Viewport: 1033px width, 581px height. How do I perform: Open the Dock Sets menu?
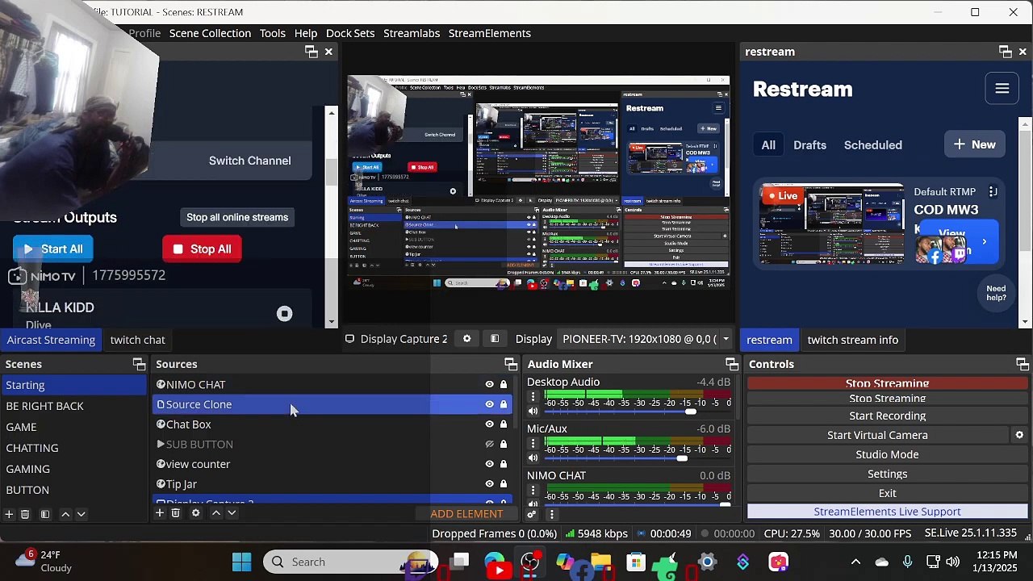(350, 33)
